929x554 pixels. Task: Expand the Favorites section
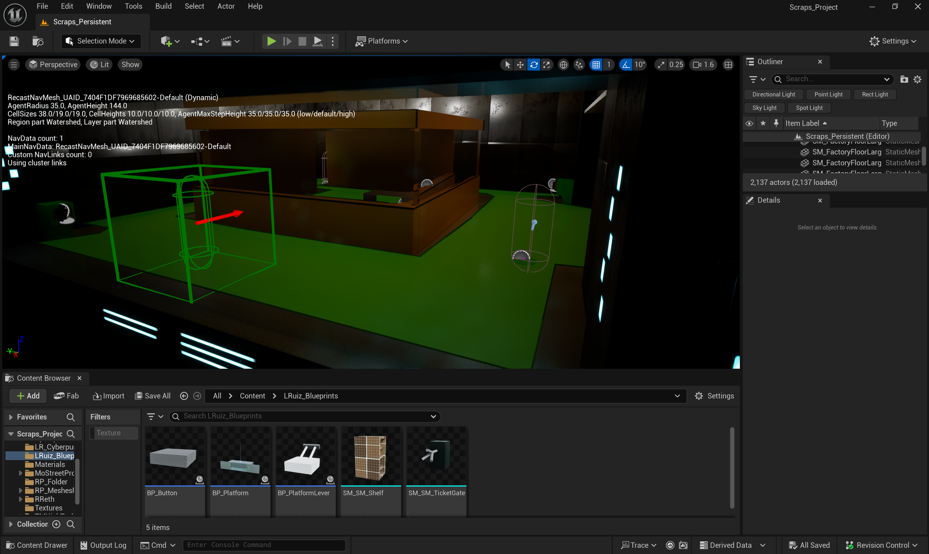(x=11, y=417)
